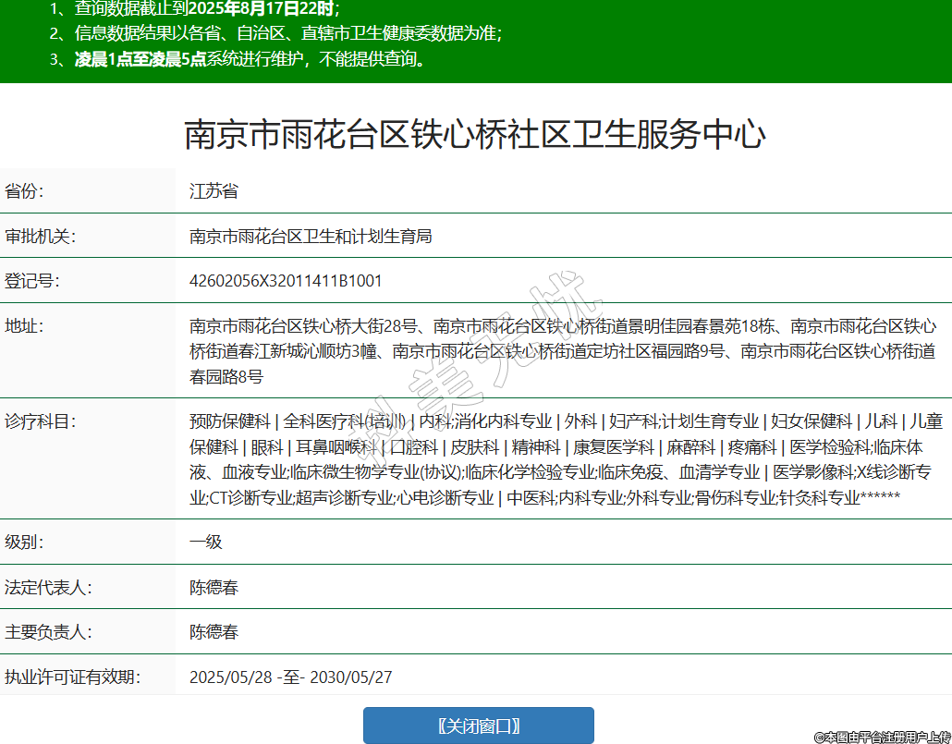Screen dimensions: 952x744
Task: Click the 一级 level value
Action: click(x=206, y=542)
